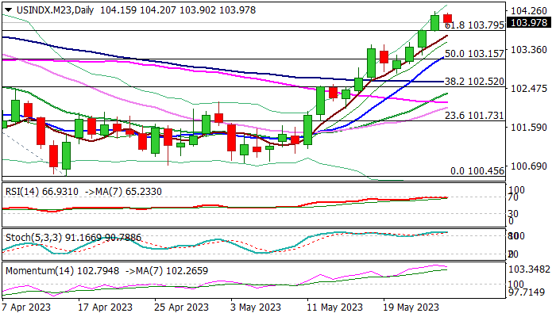The height and width of the screenshot is (317, 556).
Task: Click the 100.690 price scale value
Action: point(529,166)
